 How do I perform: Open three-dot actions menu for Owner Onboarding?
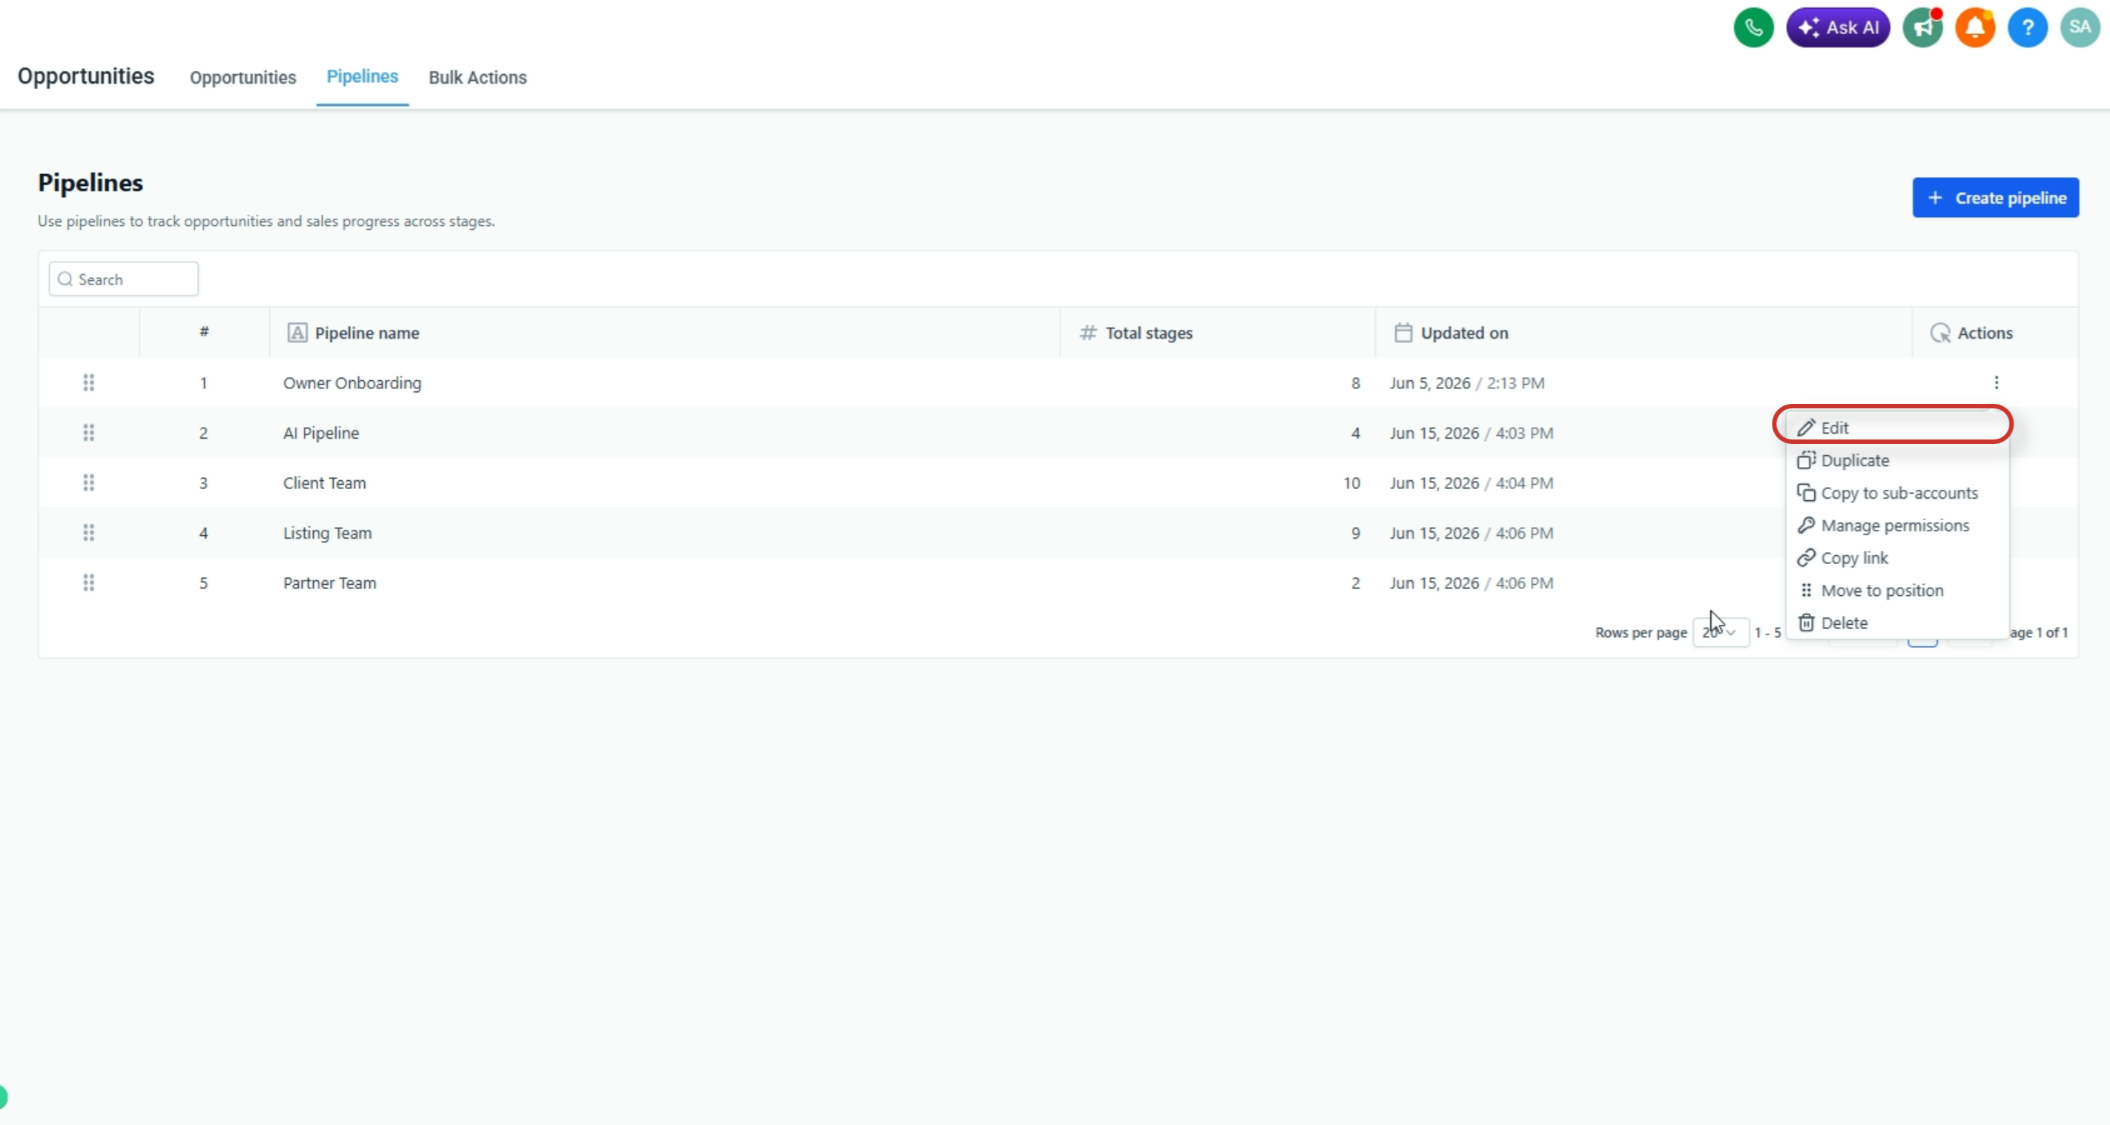pyautogui.click(x=1996, y=382)
